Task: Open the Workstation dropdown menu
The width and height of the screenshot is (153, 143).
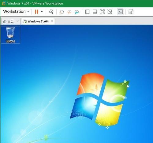Action: 16,11
